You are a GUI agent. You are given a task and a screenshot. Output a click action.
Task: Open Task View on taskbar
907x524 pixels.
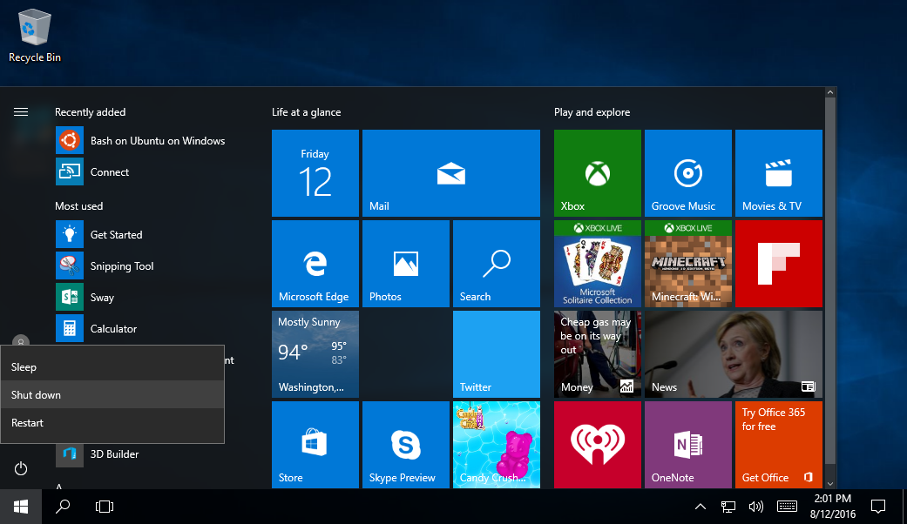(x=105, y=507)
